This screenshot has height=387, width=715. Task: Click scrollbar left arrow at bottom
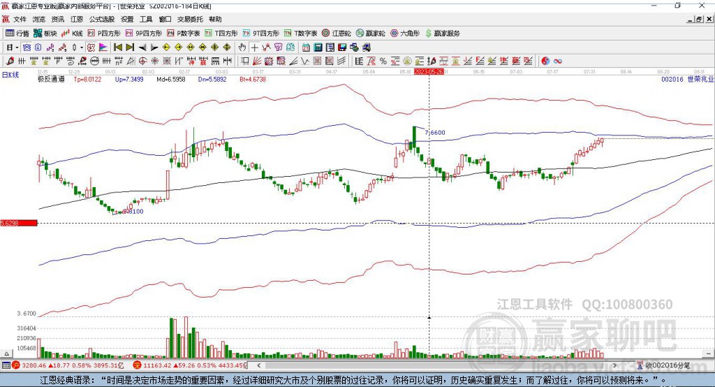[258, 365]
